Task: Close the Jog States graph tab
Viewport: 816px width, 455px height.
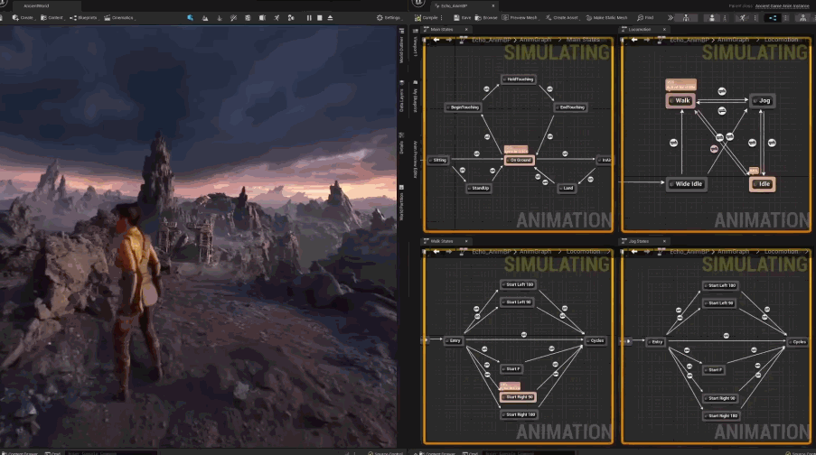Action: 664,241
